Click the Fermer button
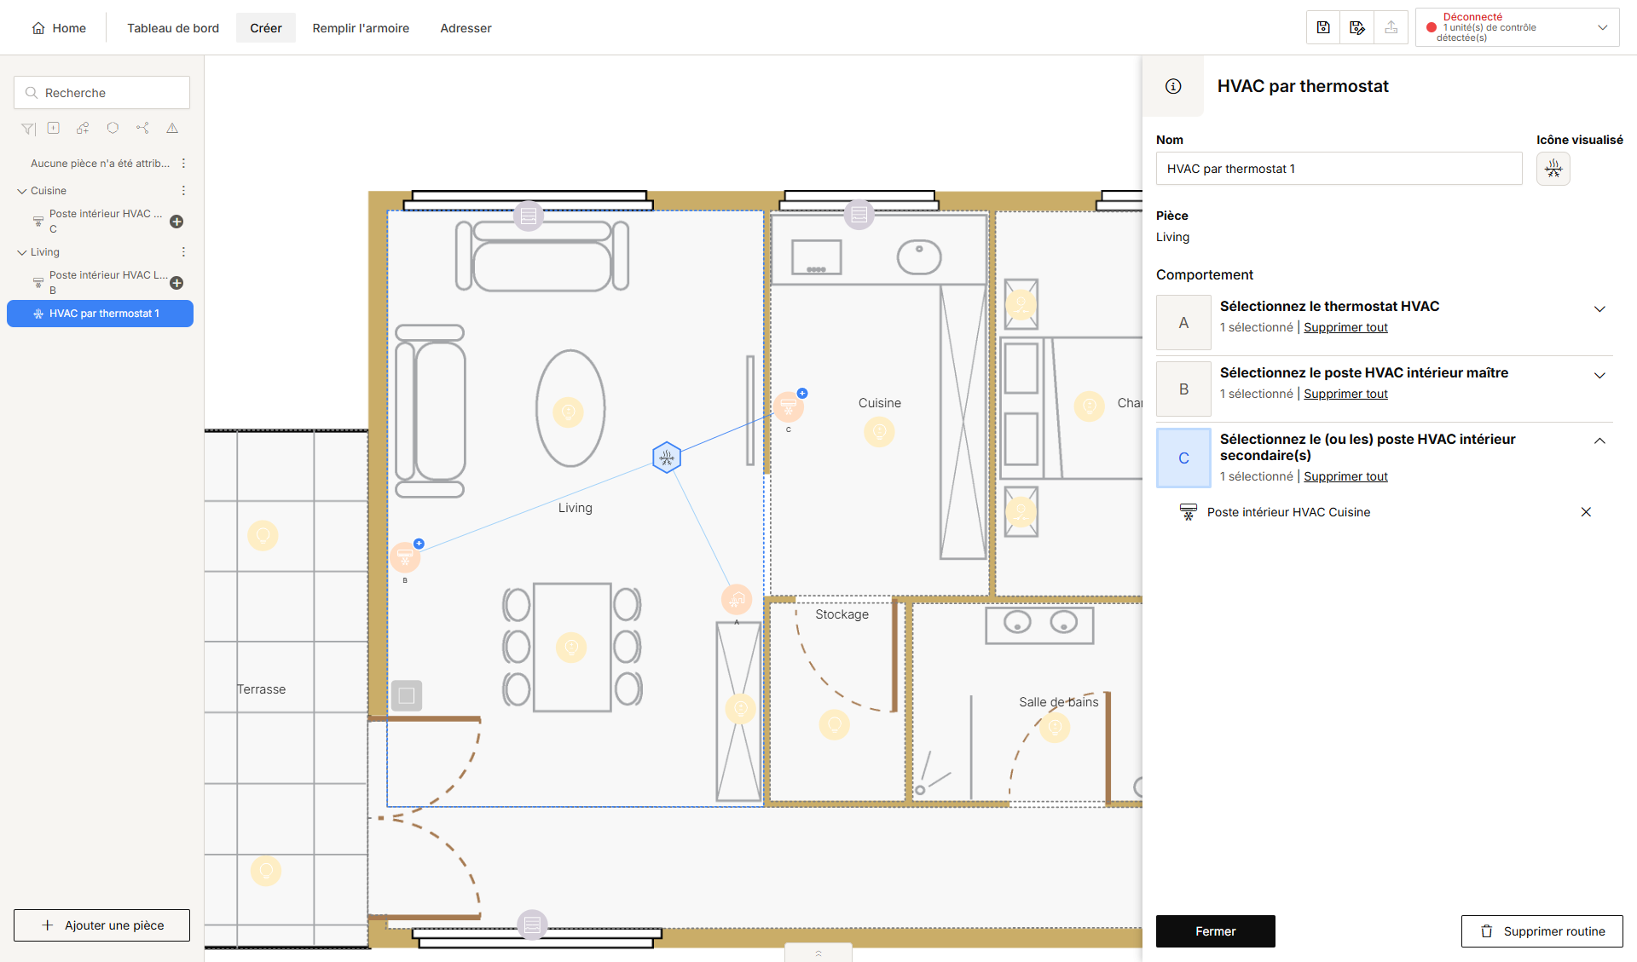 click(1216, 931)
